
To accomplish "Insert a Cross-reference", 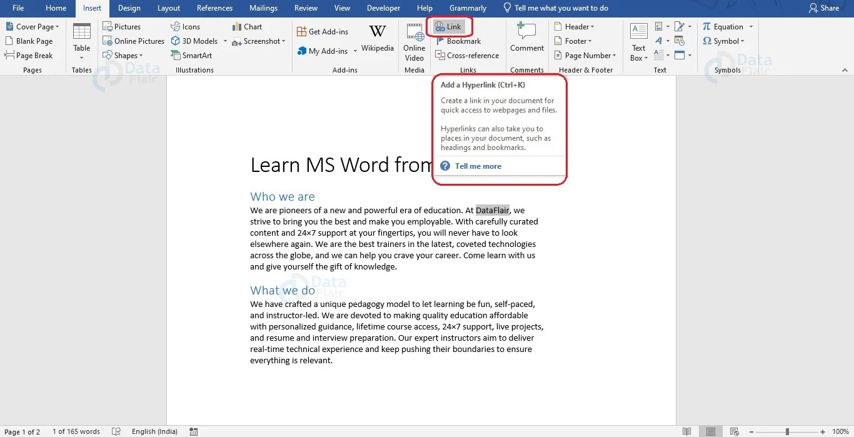I will [468, 55].
